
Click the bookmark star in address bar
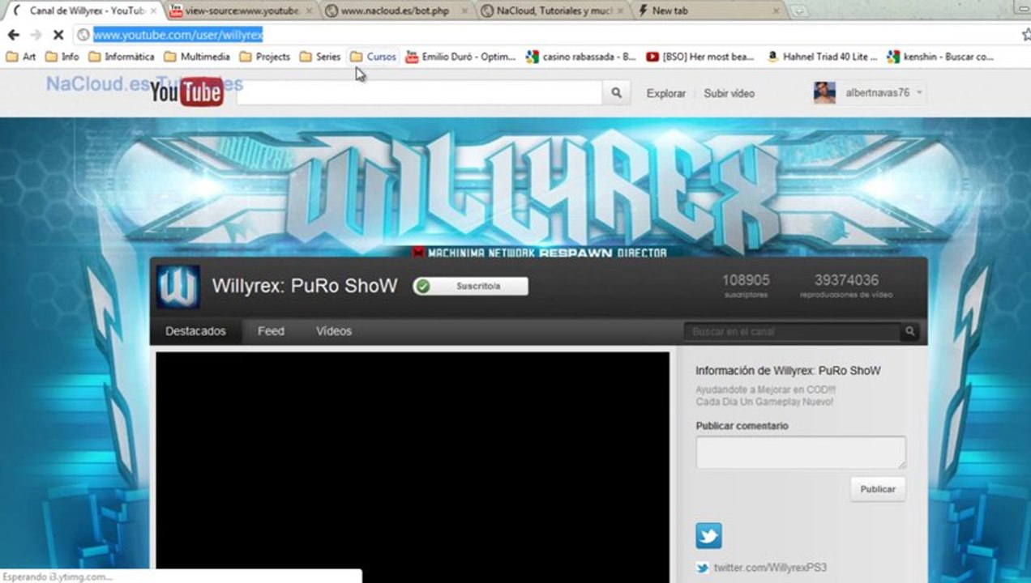tap(1026, 35)
